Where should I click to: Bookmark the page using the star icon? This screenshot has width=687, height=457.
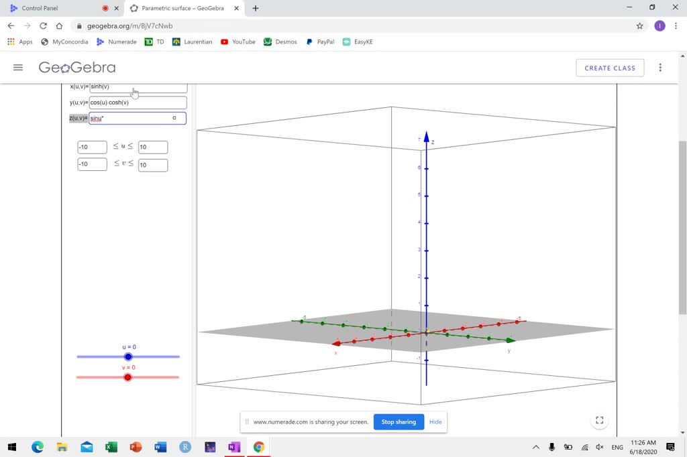641,25
